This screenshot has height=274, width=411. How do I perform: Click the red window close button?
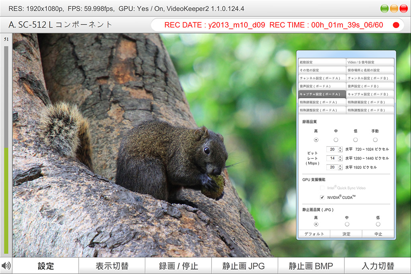pos(403,9)
